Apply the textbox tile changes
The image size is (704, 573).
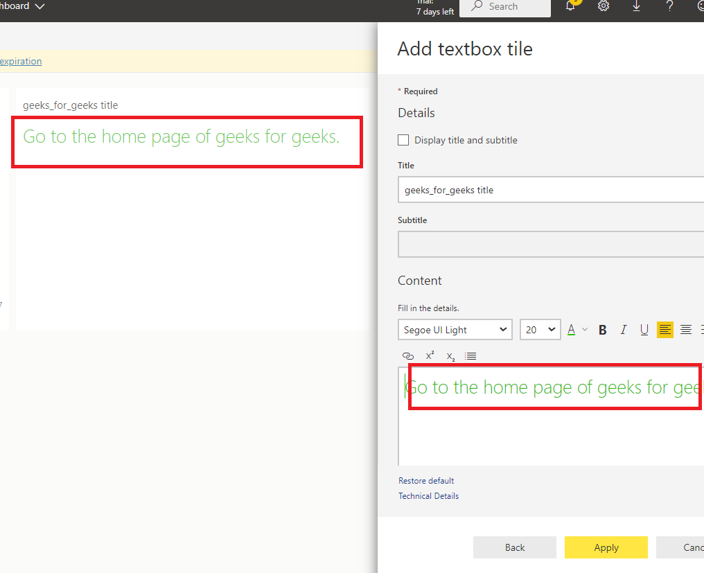point(606,547)
